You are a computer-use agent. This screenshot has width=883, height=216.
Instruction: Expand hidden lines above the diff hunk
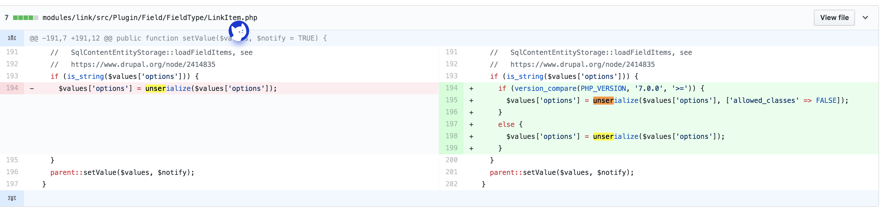[x=12, y=38]
